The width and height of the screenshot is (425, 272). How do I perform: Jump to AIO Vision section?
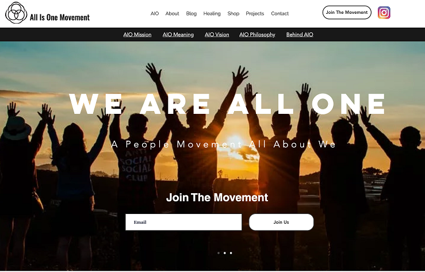pyautogui.click(x=217, y=35)
